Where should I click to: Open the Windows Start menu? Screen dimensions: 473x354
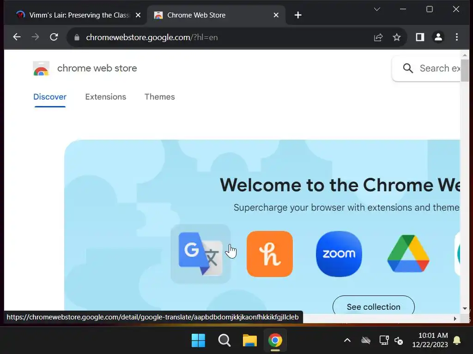tap(198, 341)
